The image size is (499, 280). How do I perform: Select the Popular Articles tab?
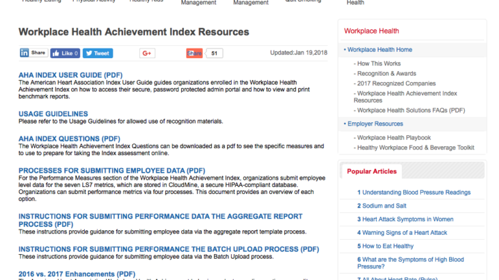[371, 171]
